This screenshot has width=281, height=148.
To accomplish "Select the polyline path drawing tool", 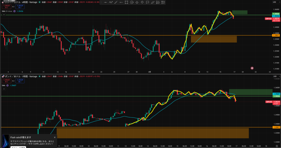I will [x=111, y=2].
